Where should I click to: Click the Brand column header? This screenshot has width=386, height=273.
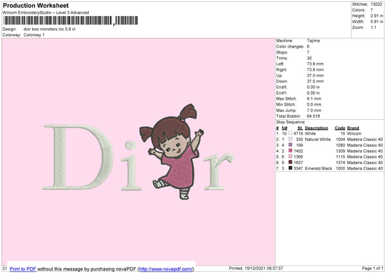353,128
